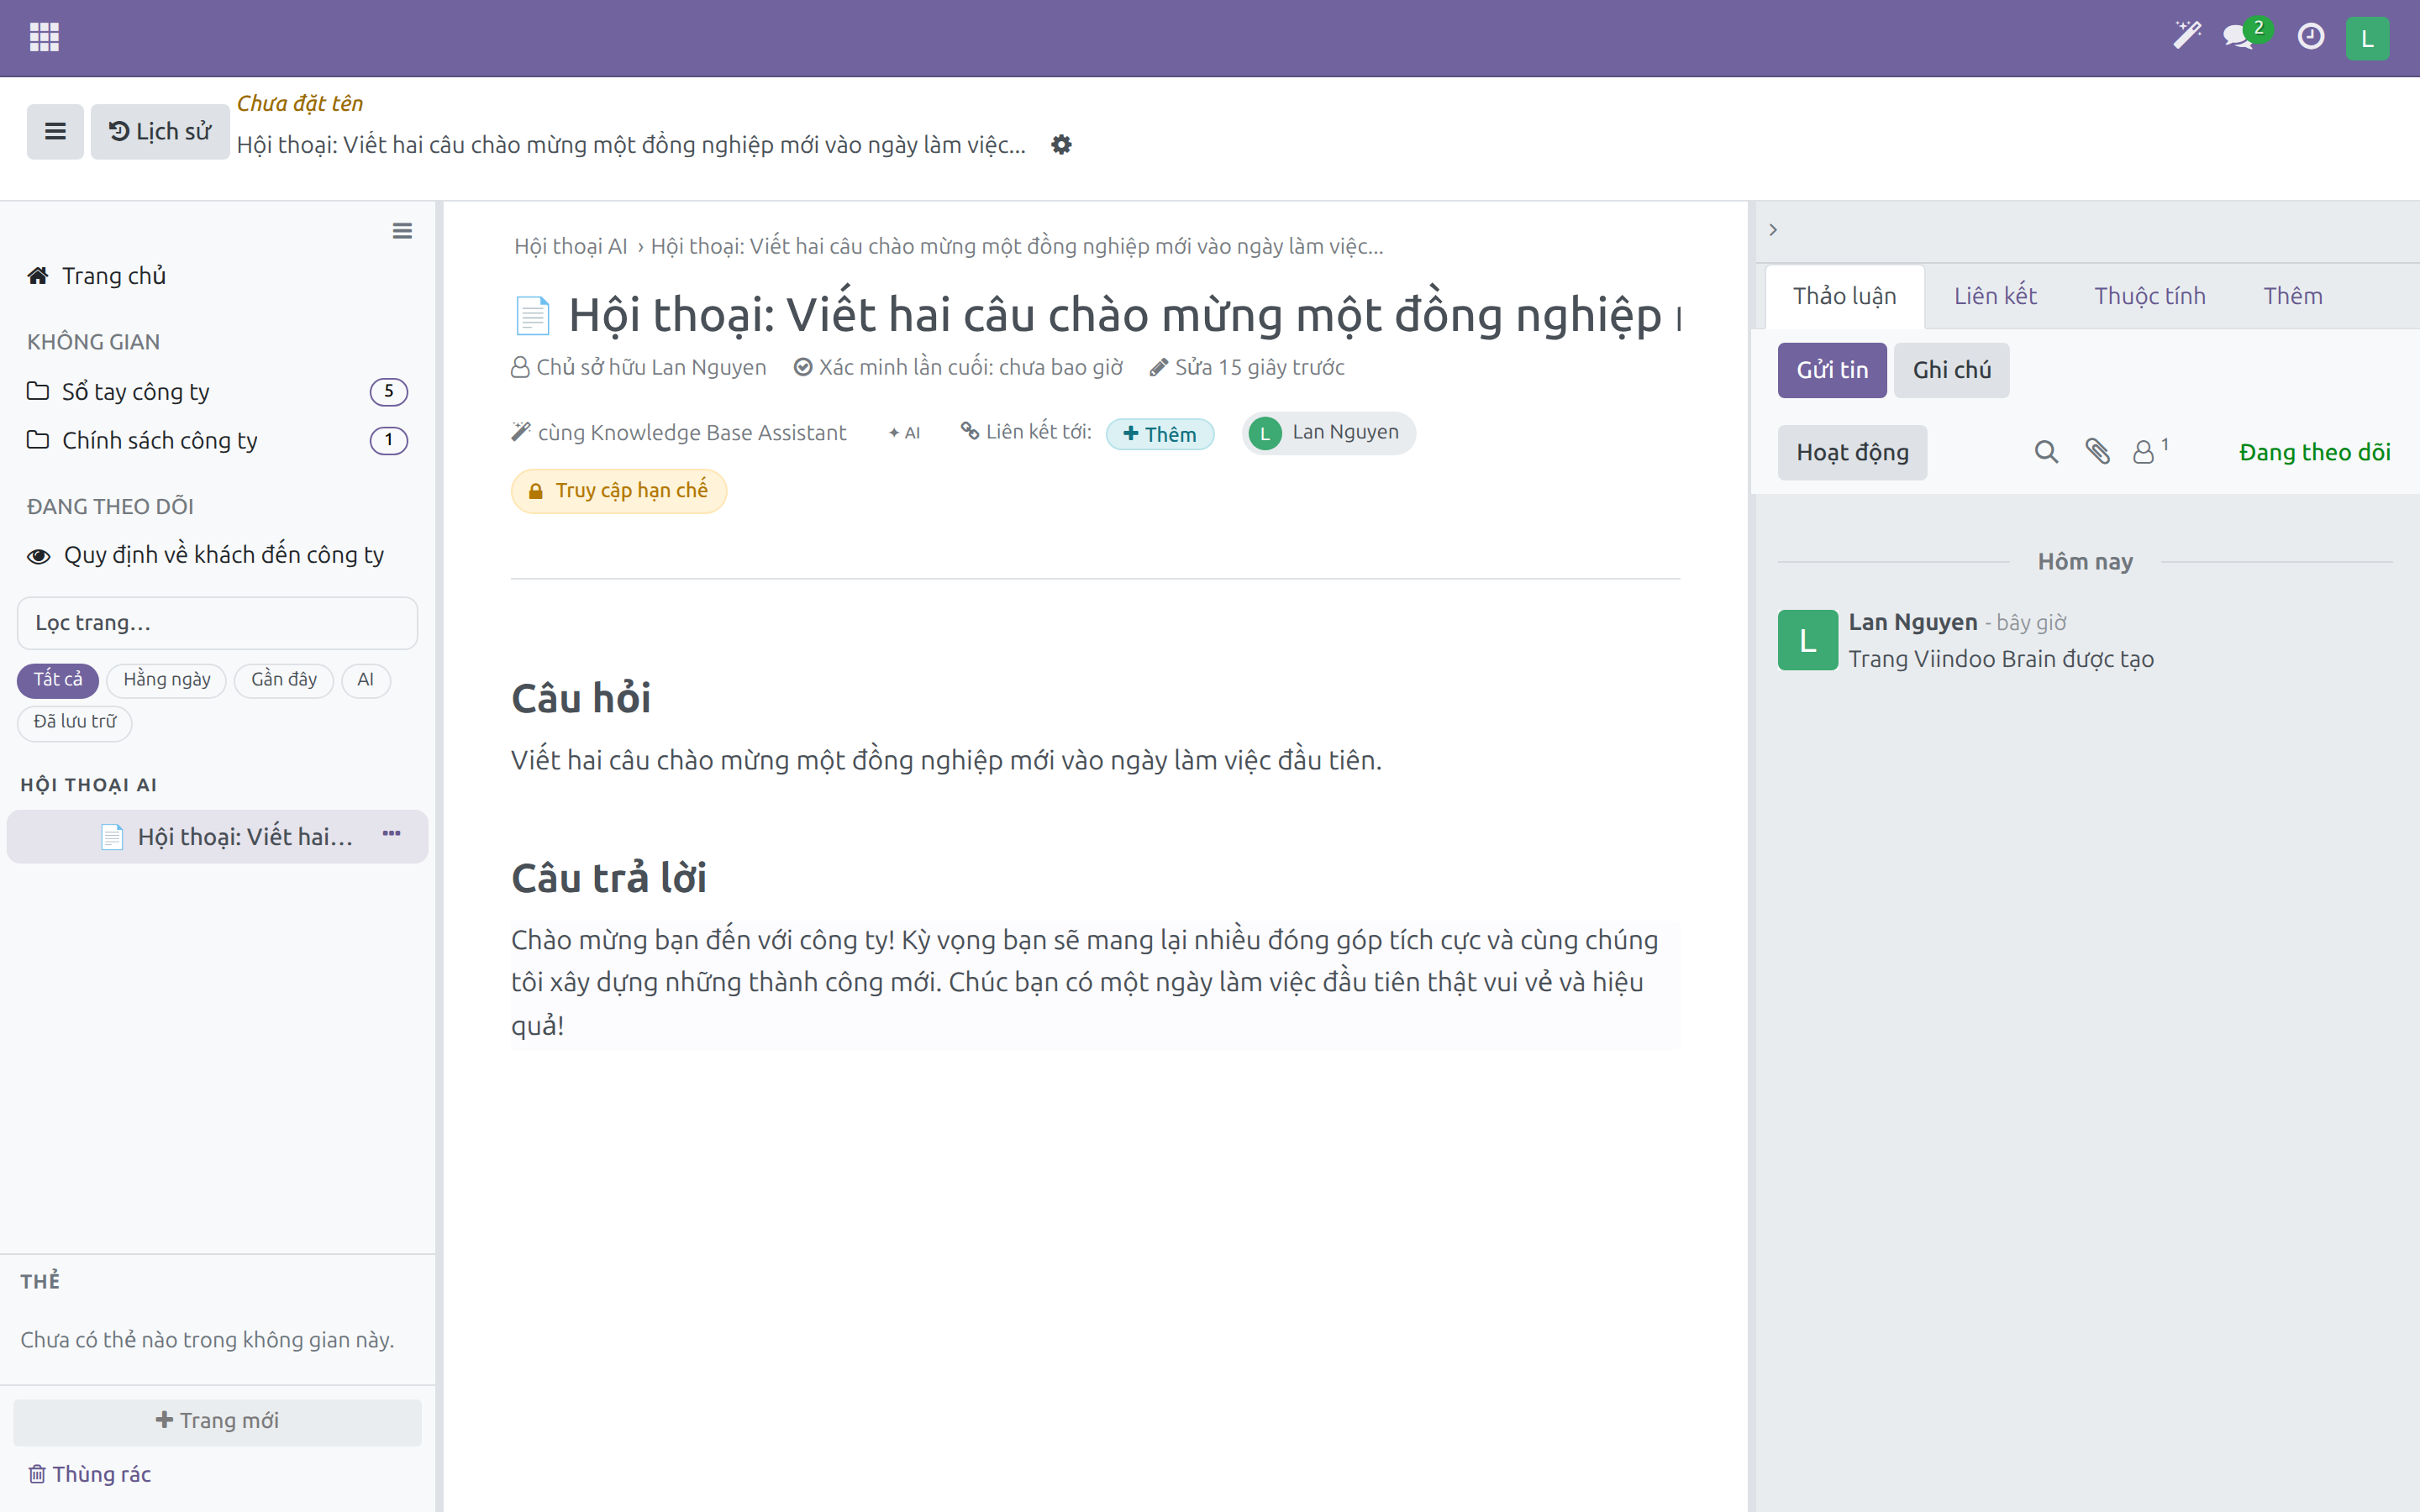Image resolution: width=2420 pixels, height=1512 pixels.
Task: Open the activities clock icon
Action: [2310, 37]
